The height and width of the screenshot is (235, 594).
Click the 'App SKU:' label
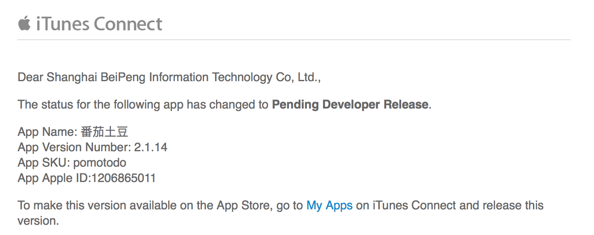44,163
